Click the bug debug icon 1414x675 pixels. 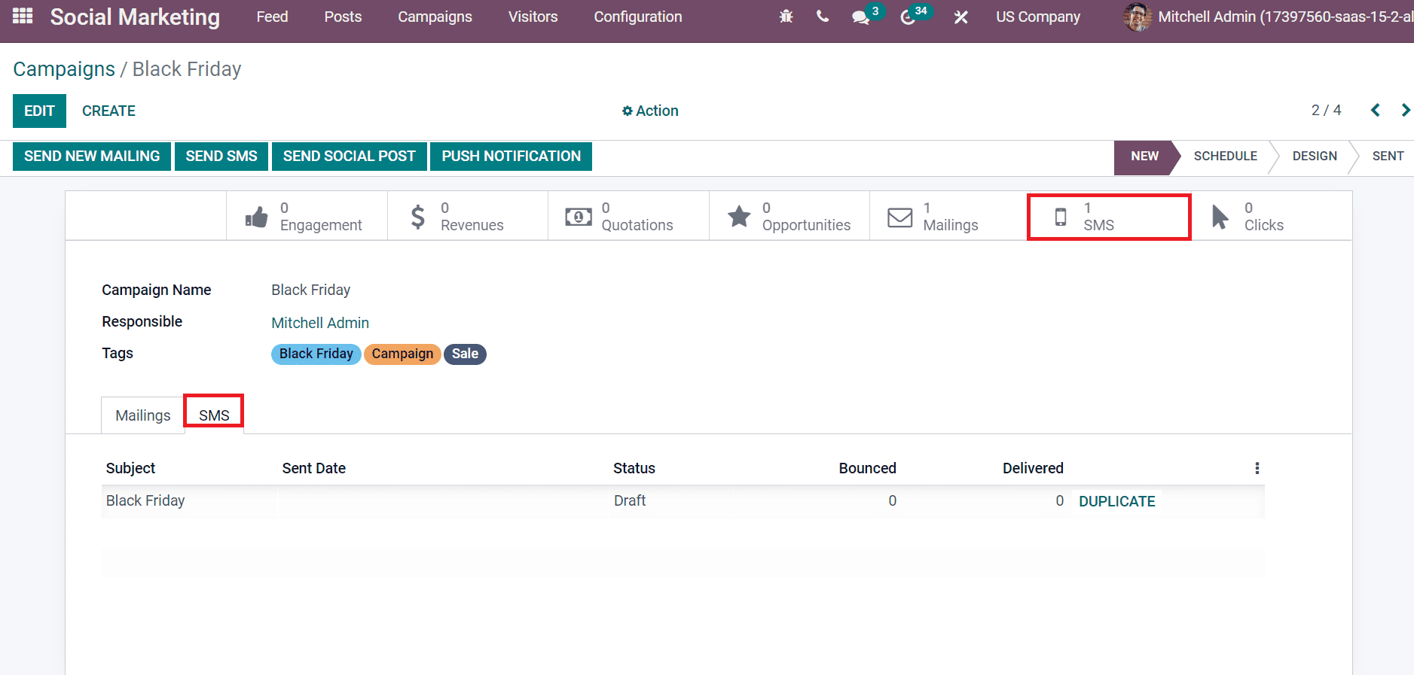tap(786, 17)
